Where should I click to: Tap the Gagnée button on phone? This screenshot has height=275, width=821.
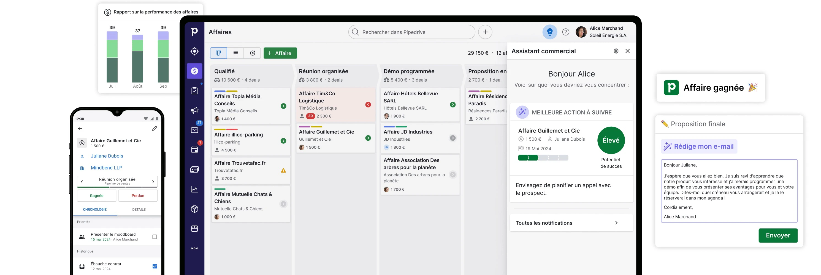point(97,196)
